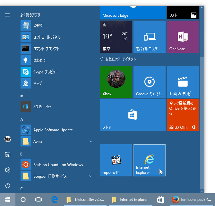This screenshot has height=206, width=215.
Task: Open はじめに app with lightbulb icon
Action: (56, 60)
